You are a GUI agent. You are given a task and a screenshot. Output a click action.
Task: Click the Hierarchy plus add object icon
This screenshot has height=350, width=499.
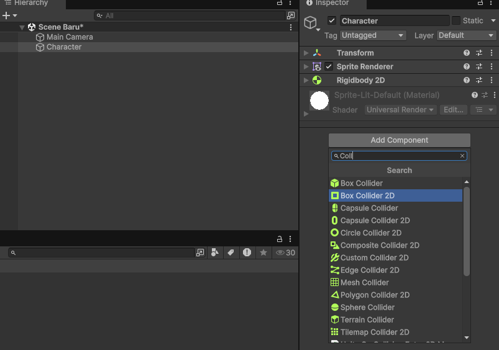(6, 16)
